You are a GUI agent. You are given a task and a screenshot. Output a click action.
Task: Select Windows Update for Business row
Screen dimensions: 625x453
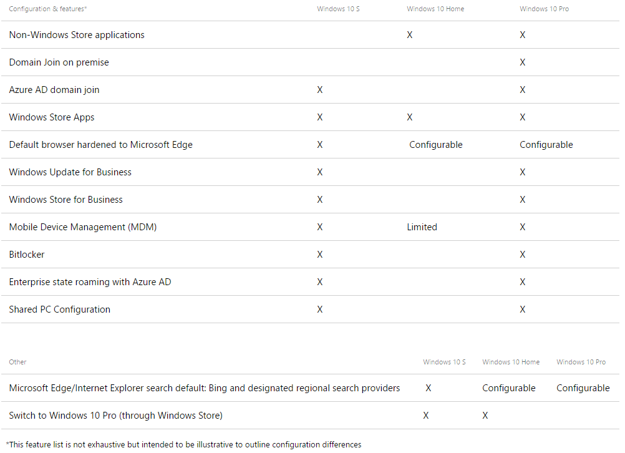point(310,172)
